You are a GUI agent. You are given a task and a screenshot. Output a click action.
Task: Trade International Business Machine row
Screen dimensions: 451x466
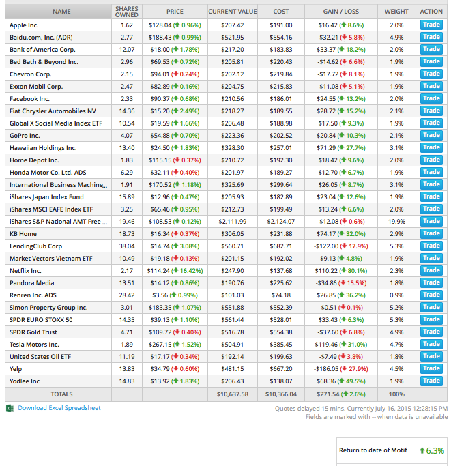pyautogui.click(x=431, y=184)
